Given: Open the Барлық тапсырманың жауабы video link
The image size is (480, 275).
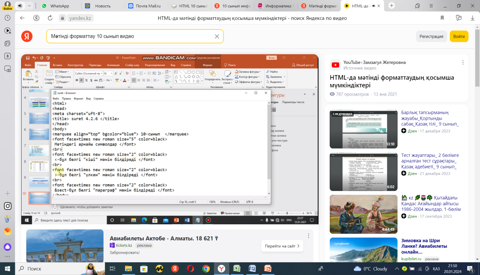Looking at the screenshot, I should (x=430, y=118).
